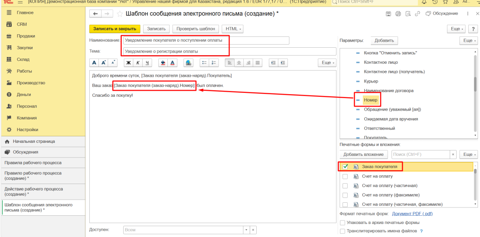Uncheck the Заказ покупателя attachment checkbox

click(346, 166)
